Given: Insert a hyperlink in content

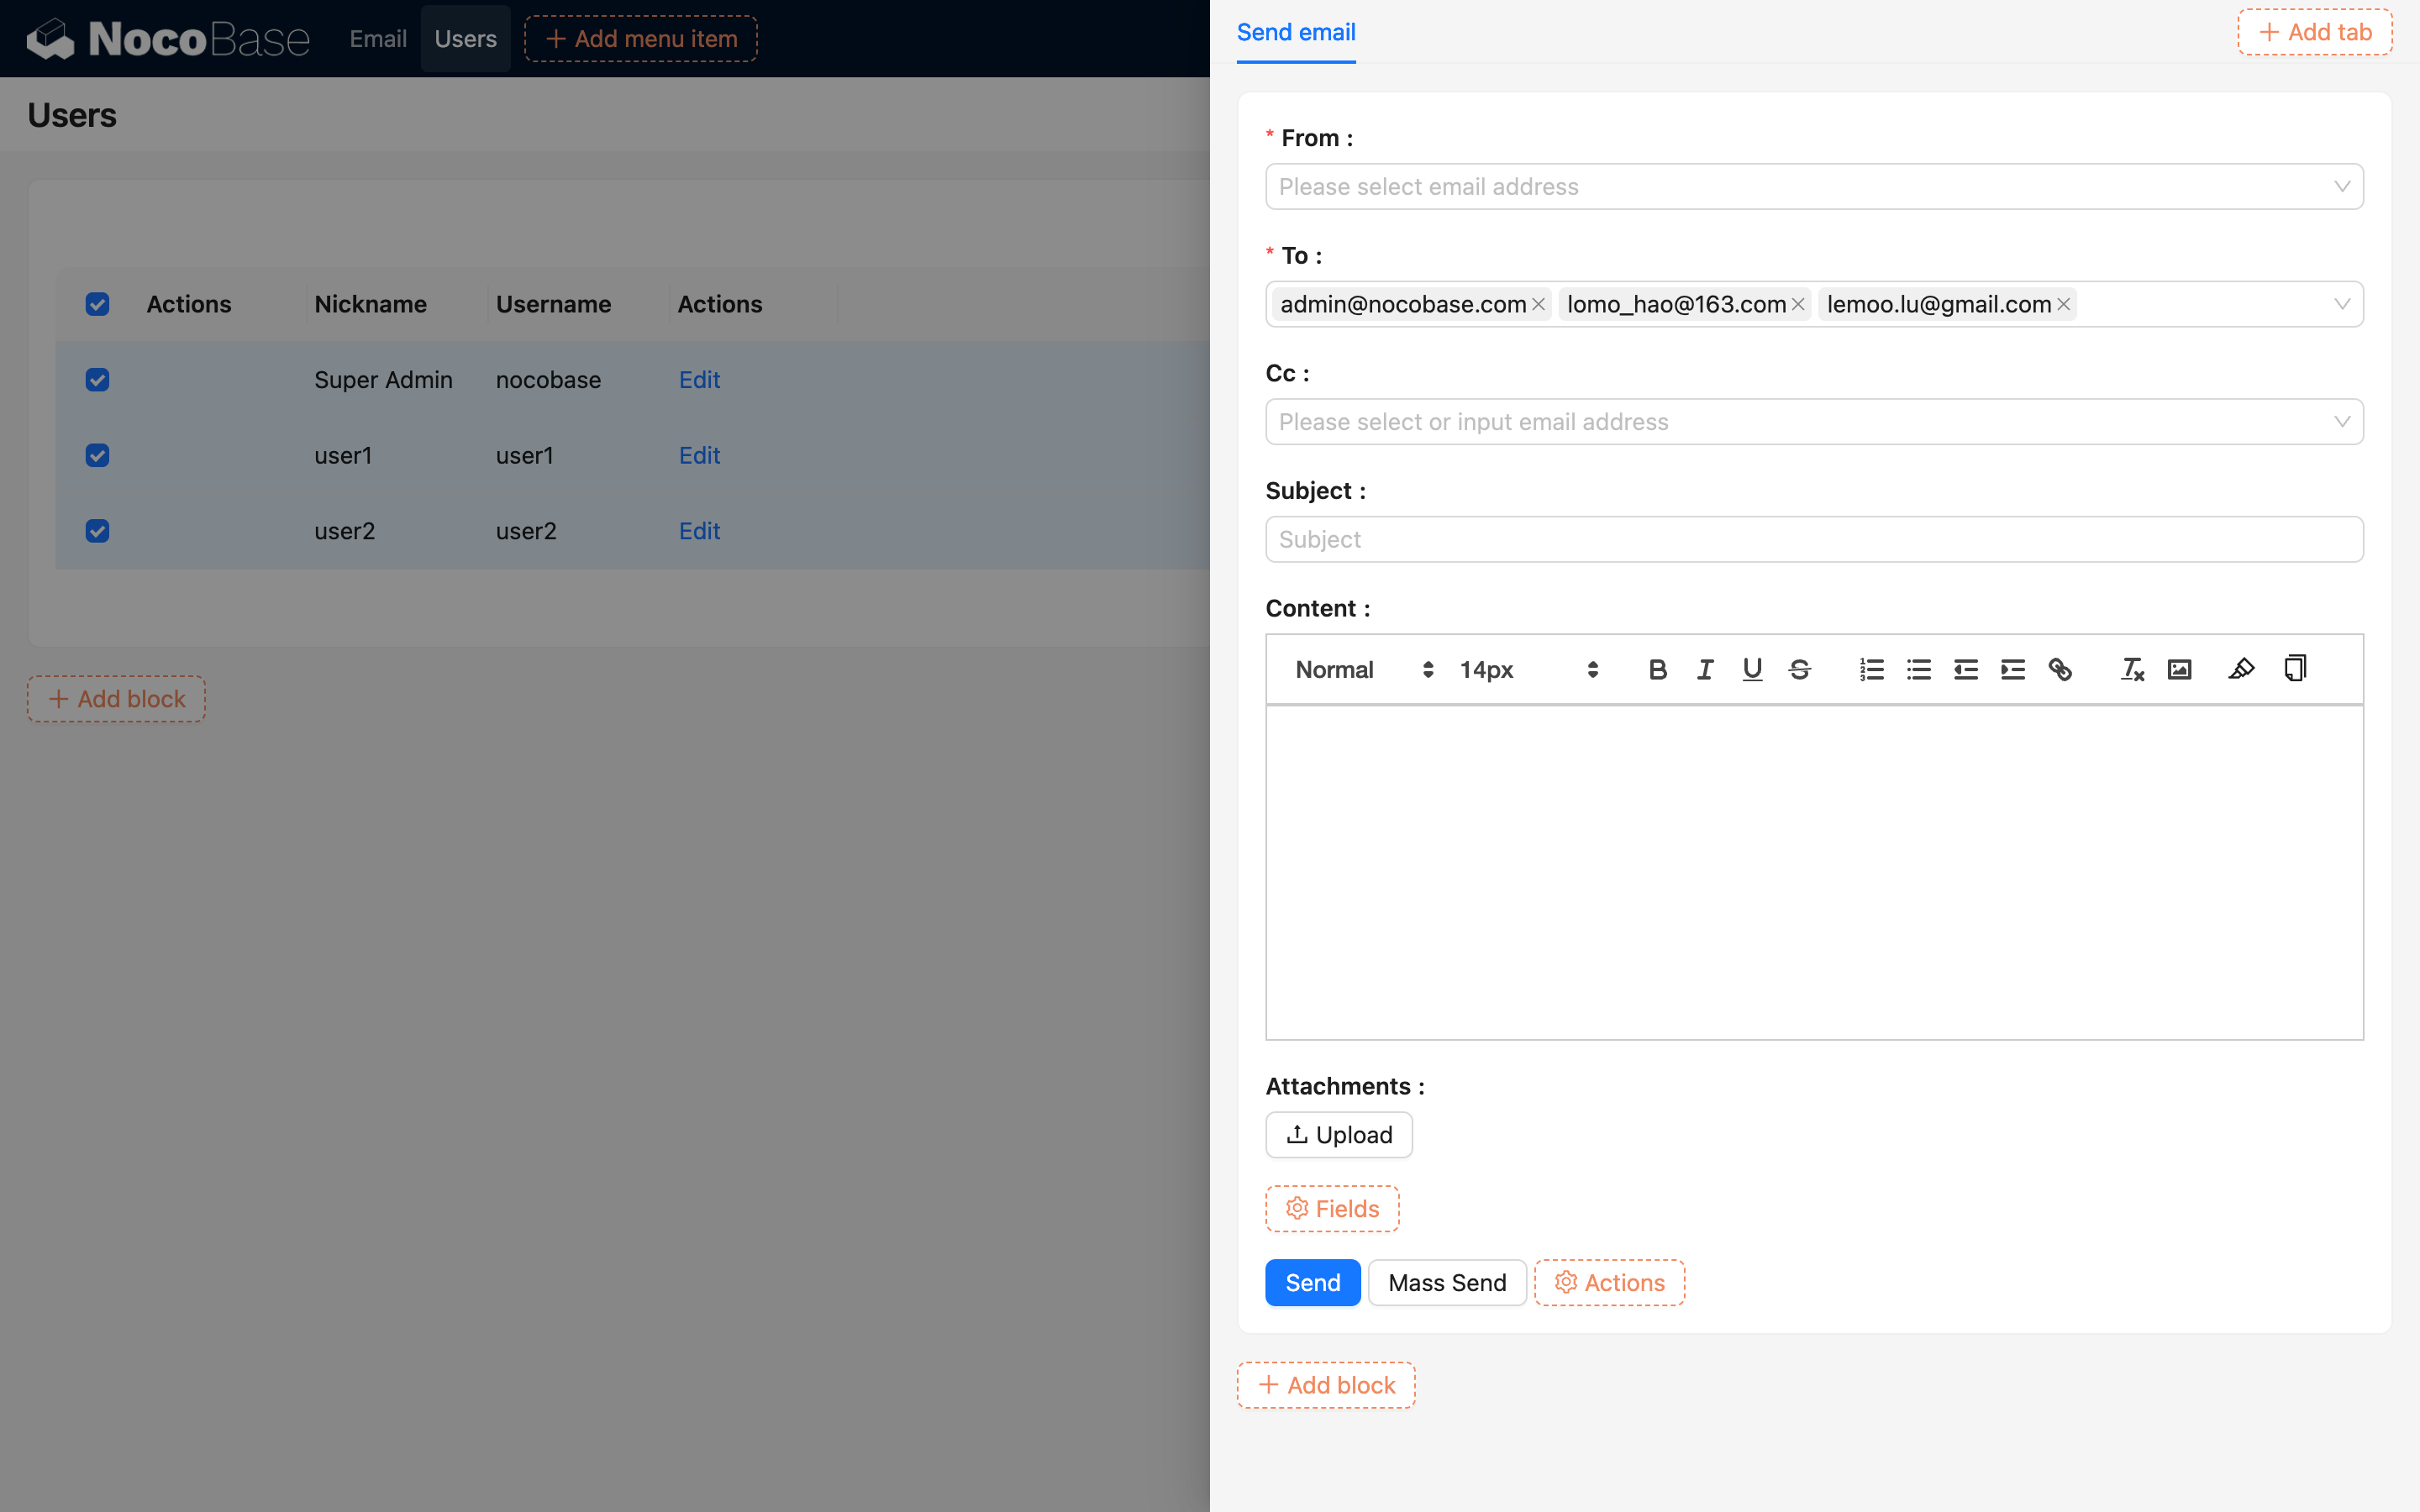Looking at the screenshot, I should point(2060,669).
